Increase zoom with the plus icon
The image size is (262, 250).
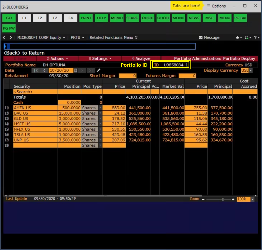(233, 199)
